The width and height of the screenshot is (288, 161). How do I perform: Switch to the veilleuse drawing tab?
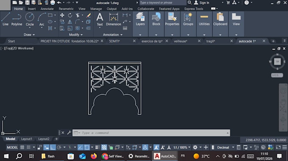tap(180, 41)
